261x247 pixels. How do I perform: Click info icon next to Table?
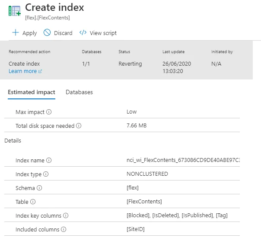(33, 202)
